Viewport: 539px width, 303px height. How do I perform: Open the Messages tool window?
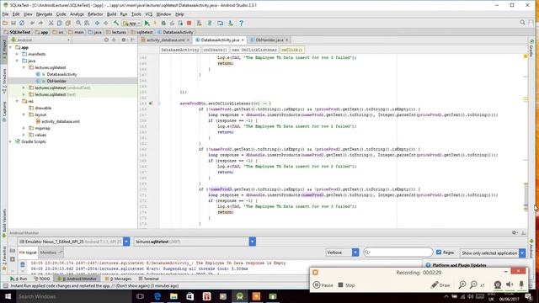(x=118, y=279)
